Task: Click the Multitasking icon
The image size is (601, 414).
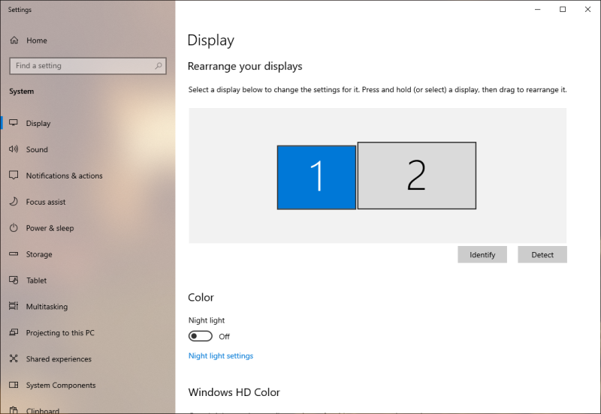Action: point(14,306)
